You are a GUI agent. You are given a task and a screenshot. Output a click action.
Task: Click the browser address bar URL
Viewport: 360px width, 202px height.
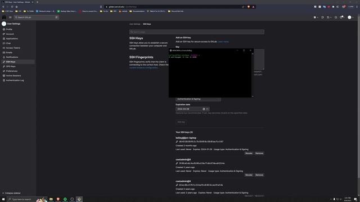pos(123,7)
